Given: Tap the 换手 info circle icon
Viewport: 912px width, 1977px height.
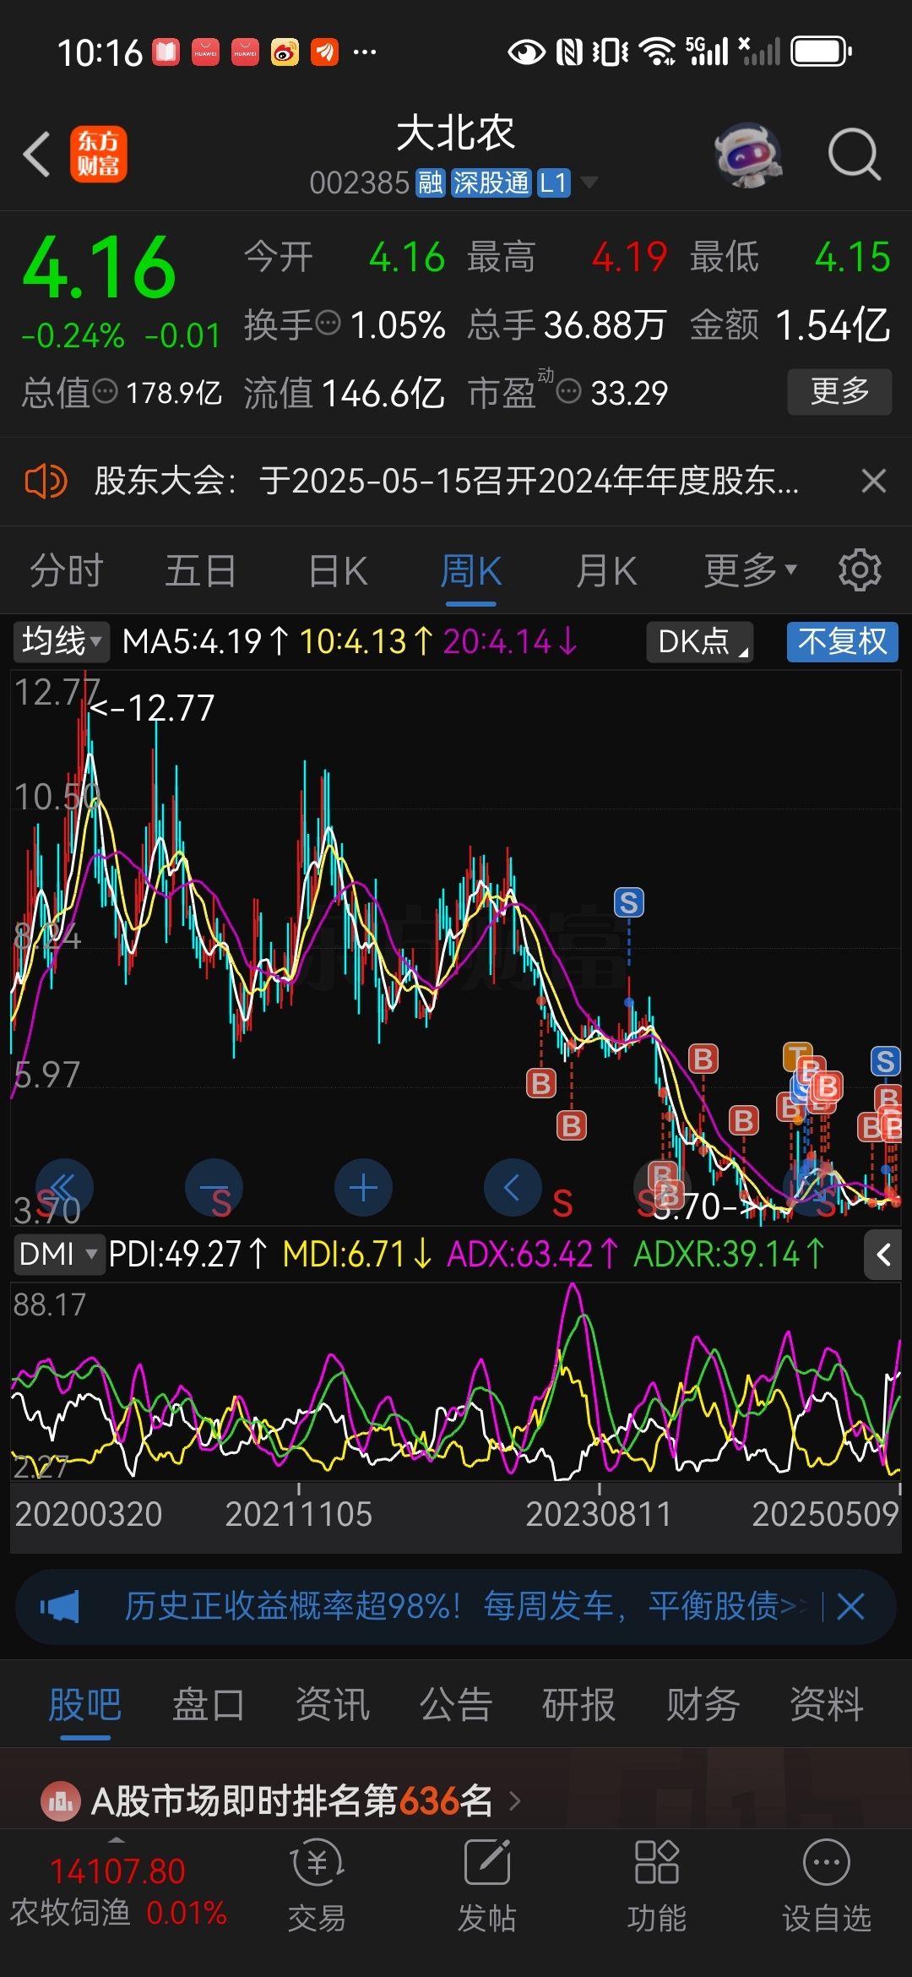Looking at the screenshot, I should coord(328,323).
